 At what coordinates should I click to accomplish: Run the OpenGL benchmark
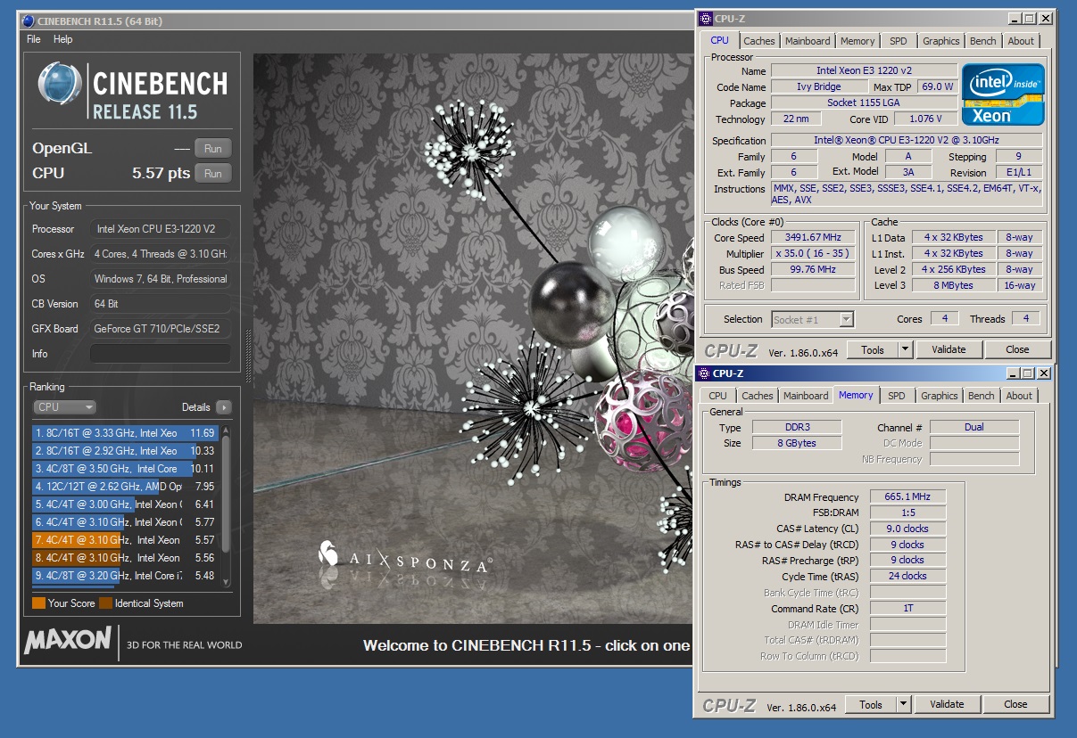click(x=212, y=149)
